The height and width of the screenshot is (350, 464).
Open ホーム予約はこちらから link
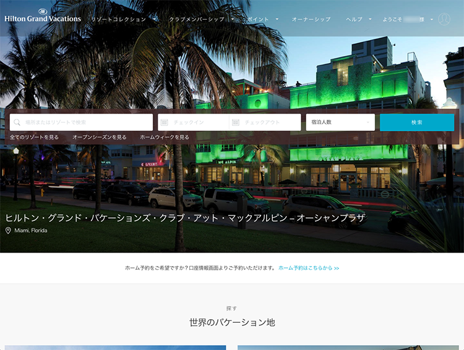309,268
